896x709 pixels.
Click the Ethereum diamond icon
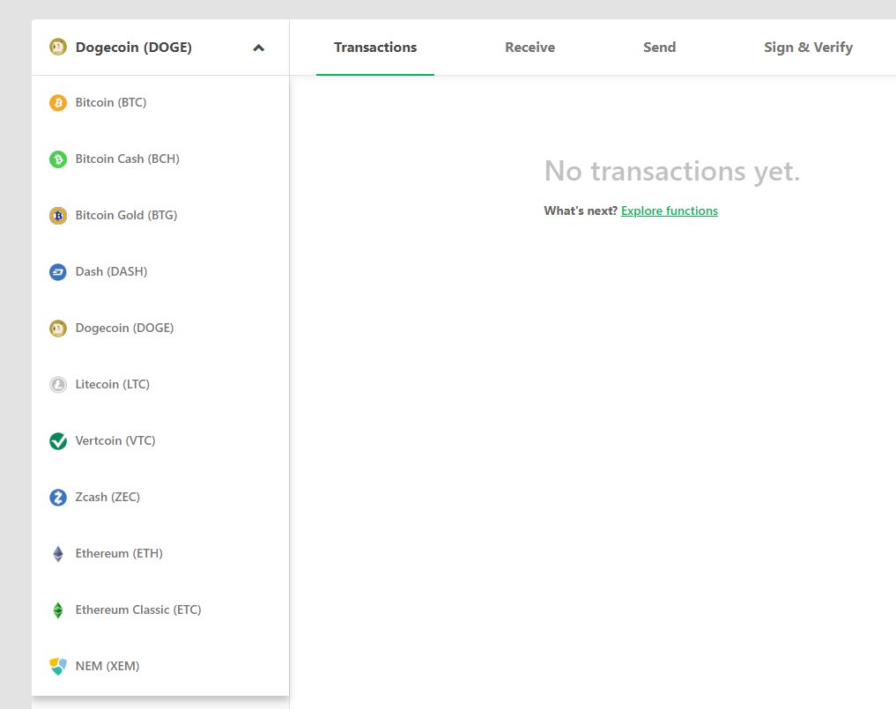click(x=58, y=554)
